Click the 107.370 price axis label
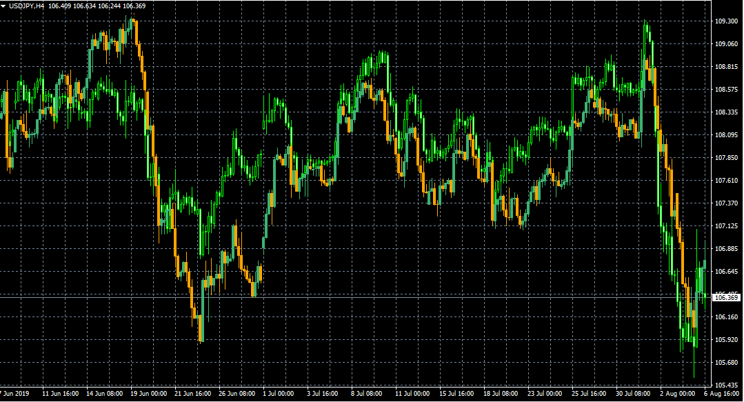 point(726,203)
